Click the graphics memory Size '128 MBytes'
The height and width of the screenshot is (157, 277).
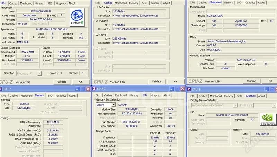(262, 134)
